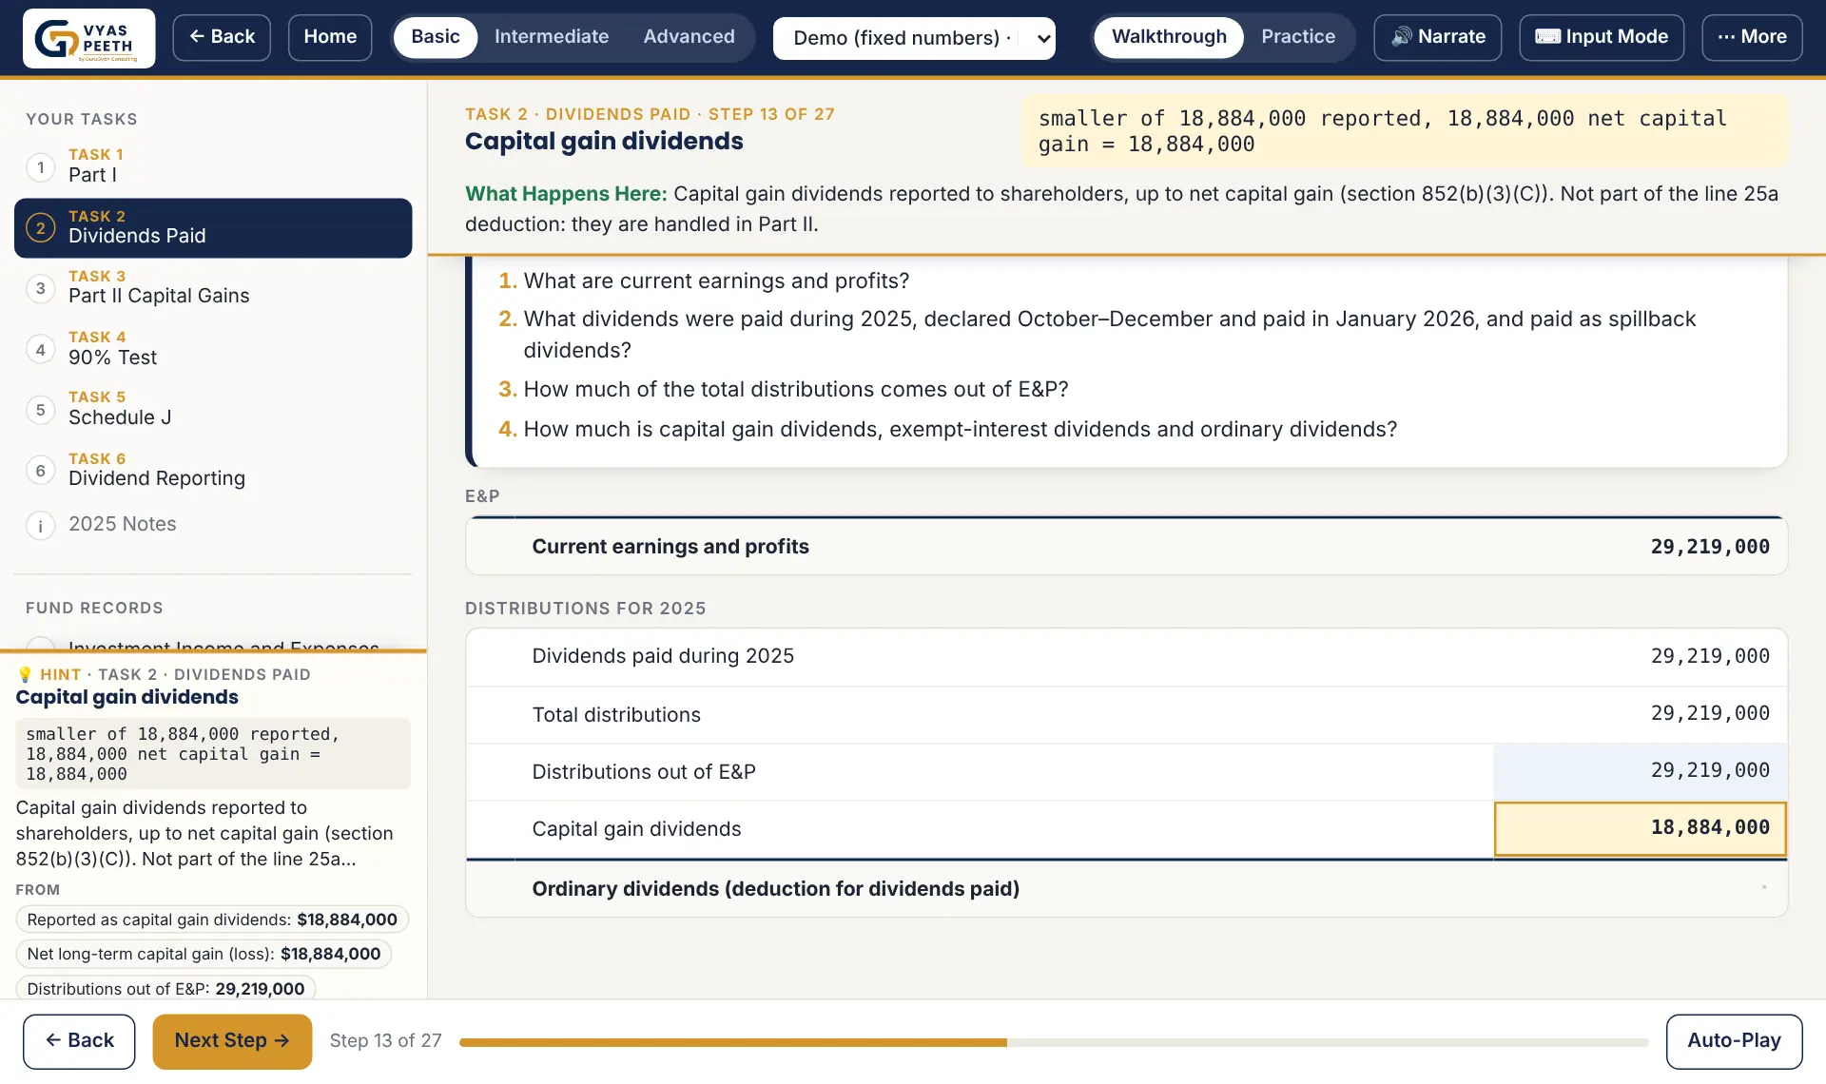
Task: Click Distributions out of E&P value cell
Action: point(1640,771)
